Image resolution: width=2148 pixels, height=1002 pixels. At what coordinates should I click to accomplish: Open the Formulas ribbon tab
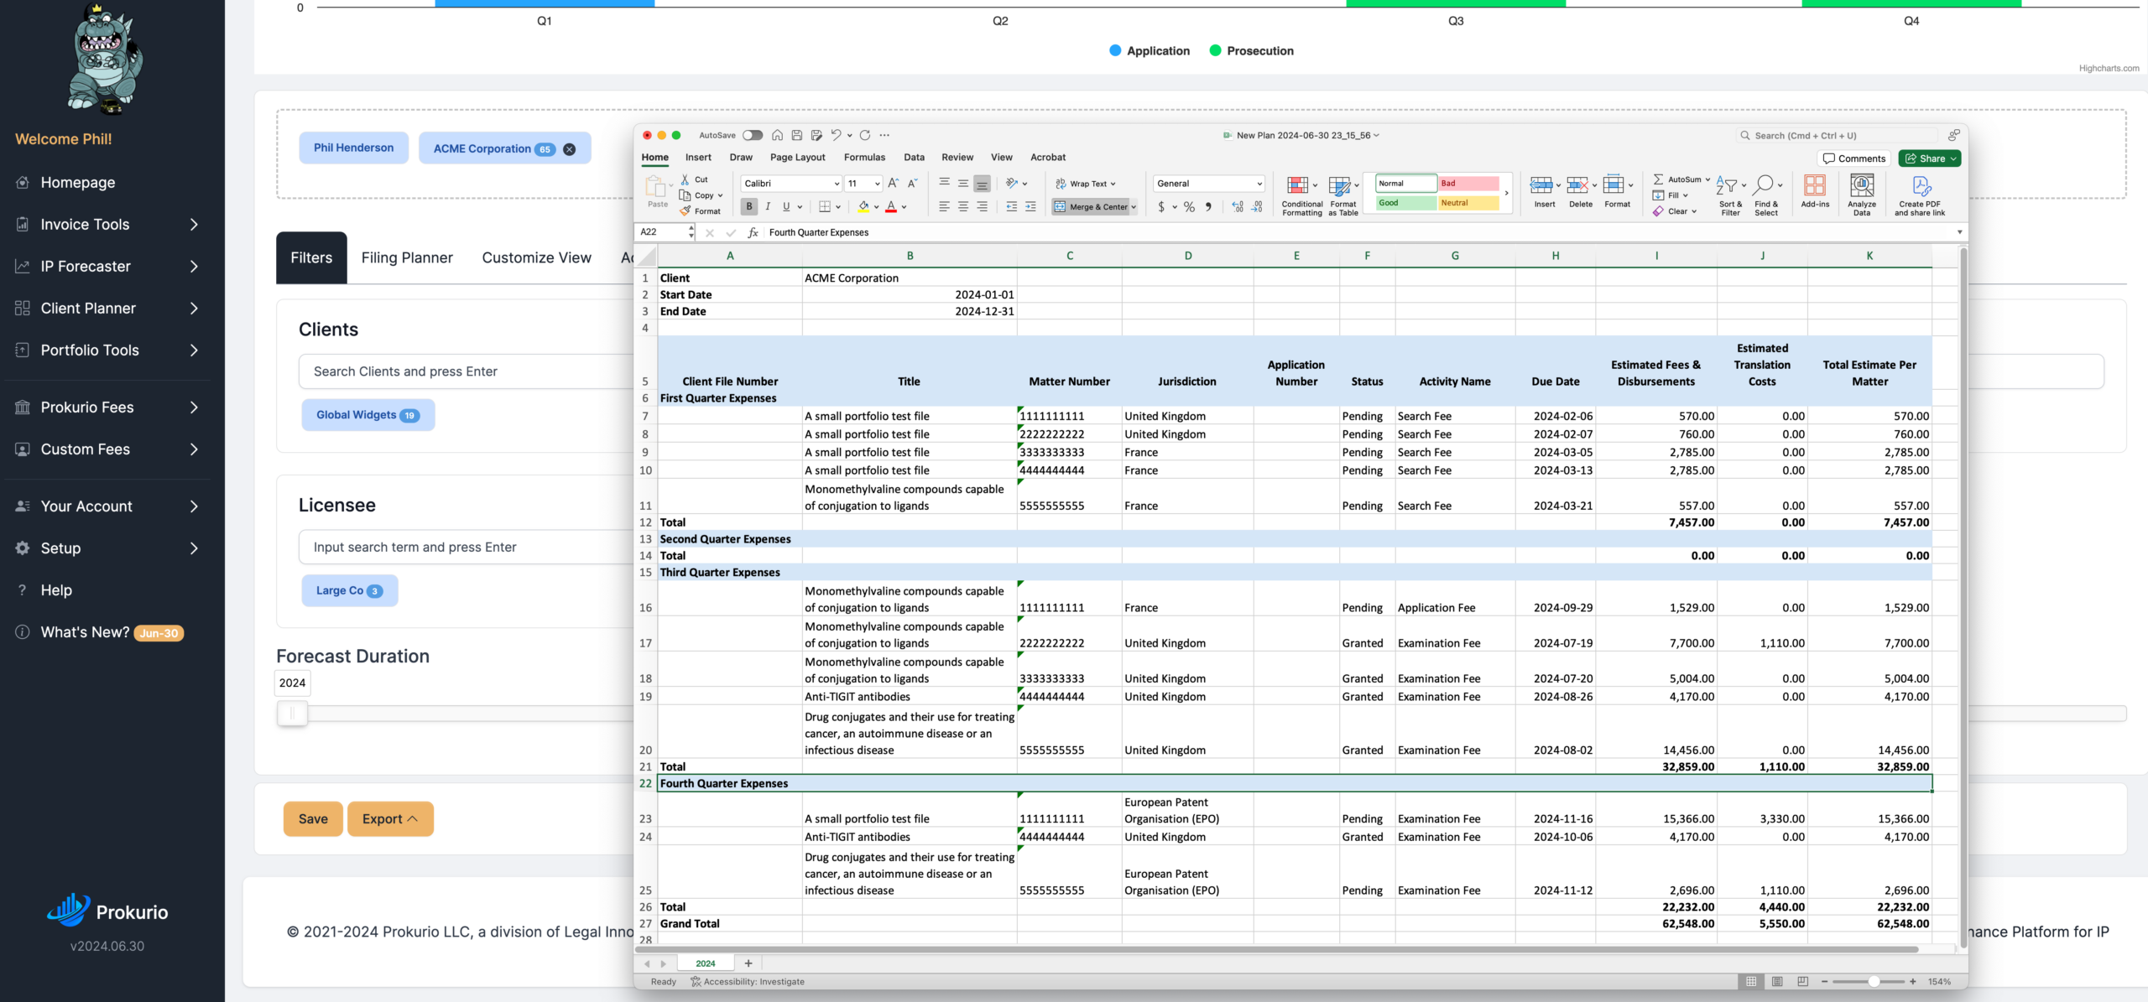pyautogui.click(x=864, y=157)
